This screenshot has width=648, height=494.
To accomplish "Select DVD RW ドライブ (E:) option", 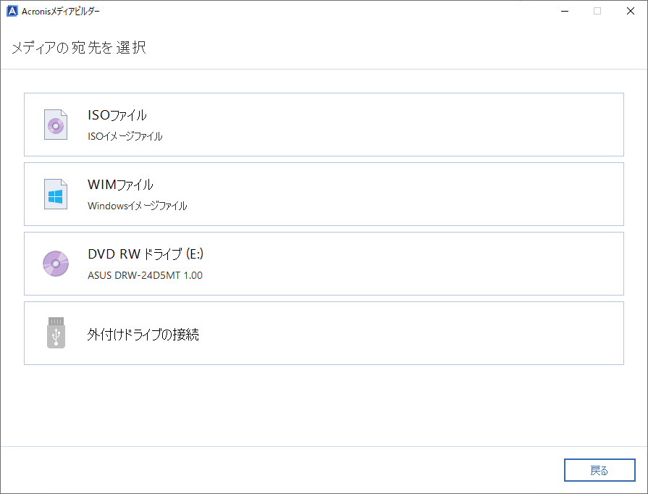I will 324,264.
